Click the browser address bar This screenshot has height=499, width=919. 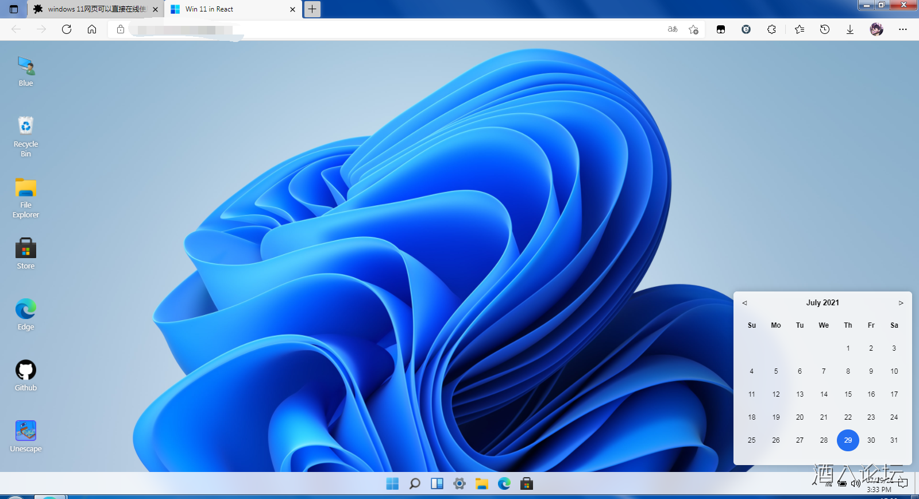[x=391, y=29]
